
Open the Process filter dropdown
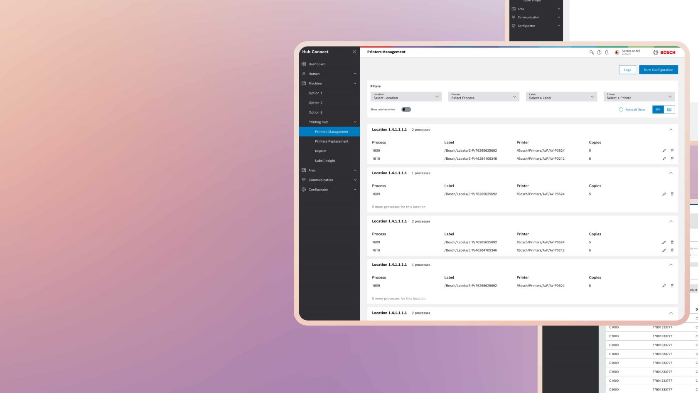point(484,96)
